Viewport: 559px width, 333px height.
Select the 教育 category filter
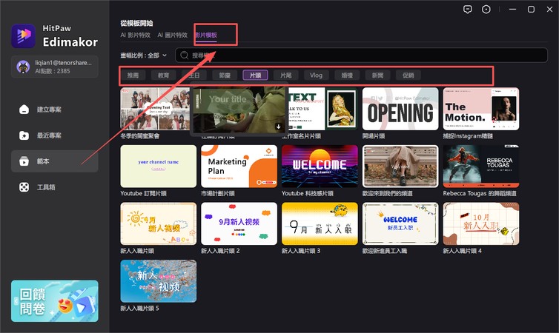coord(163,75)
